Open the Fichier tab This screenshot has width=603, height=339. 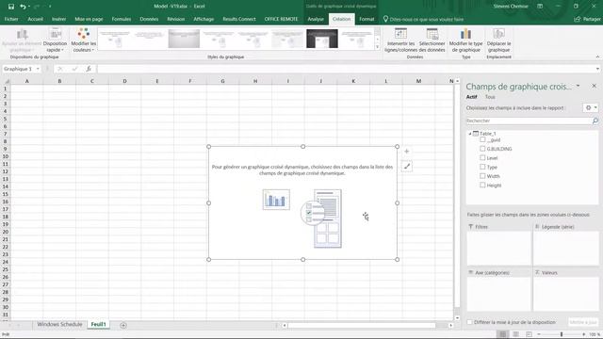[11, 19]
